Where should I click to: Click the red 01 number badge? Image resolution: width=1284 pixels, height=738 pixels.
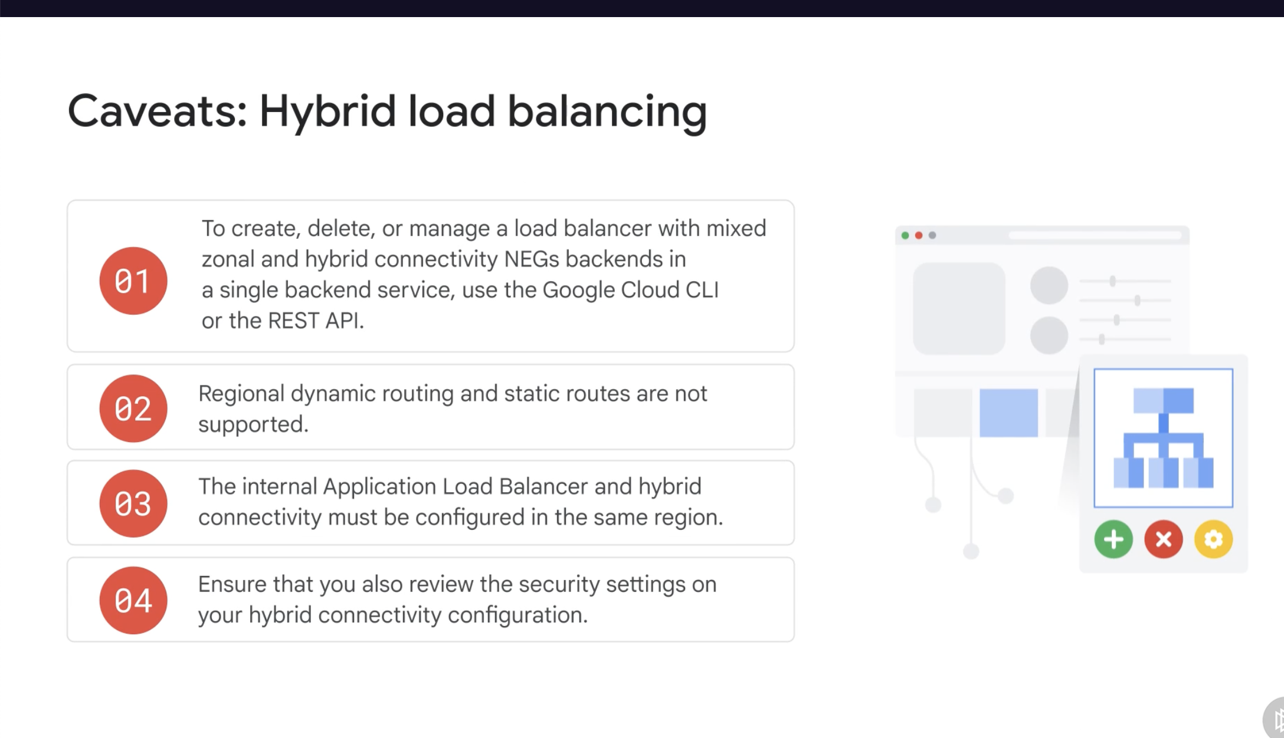point(133,281)
